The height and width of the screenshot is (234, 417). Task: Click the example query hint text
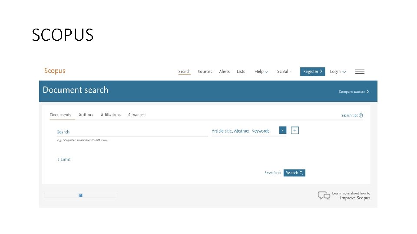[83, 140]
